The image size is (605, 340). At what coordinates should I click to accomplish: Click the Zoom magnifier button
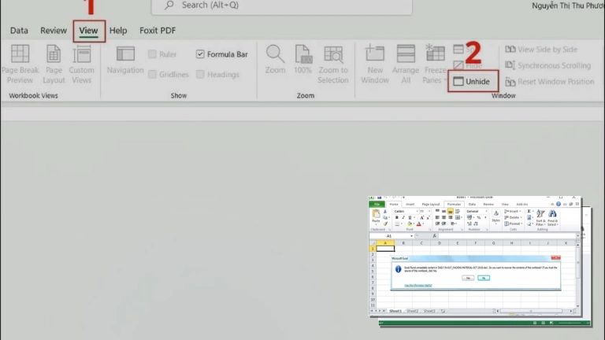point(275,60)
